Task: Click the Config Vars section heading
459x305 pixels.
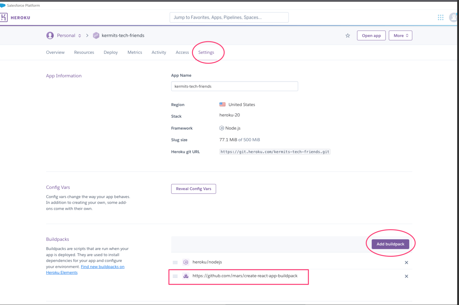Action: (58, 187)
